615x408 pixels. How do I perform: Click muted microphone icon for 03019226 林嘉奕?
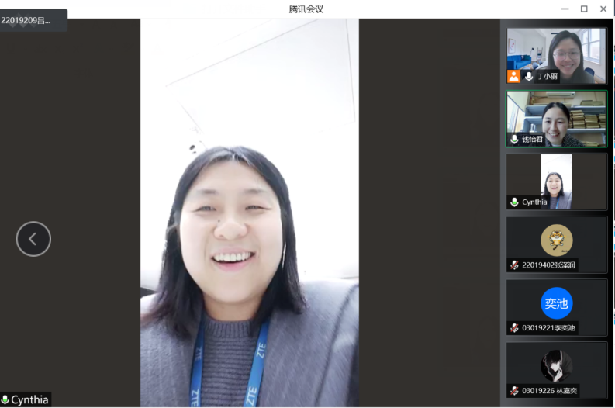tap(513, 391)
